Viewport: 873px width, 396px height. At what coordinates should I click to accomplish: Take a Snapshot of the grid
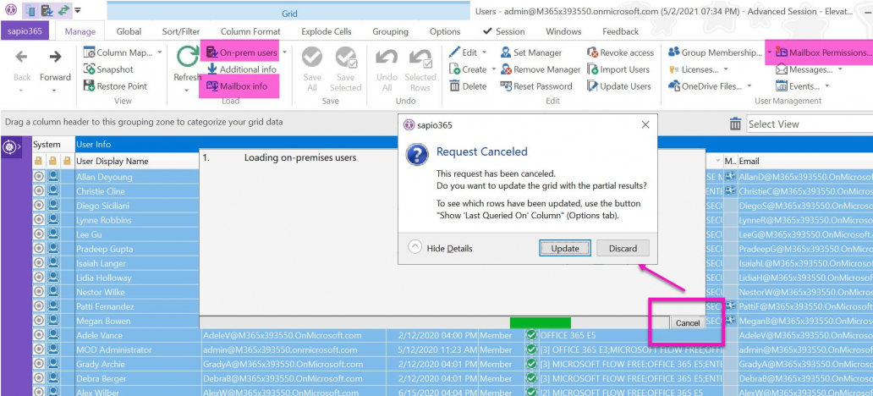[108, 69]
